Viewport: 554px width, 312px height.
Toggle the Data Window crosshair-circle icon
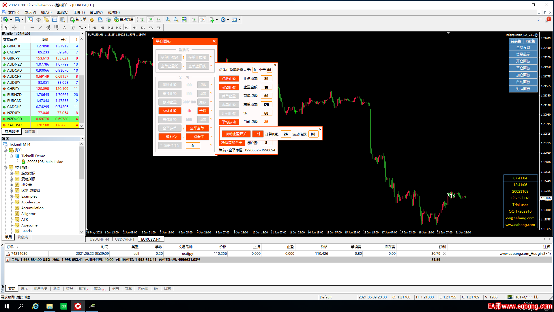click(x=38, y=20)
